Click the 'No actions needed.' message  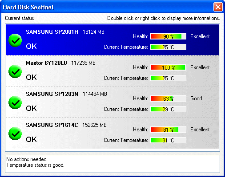(x=27, y=159)
